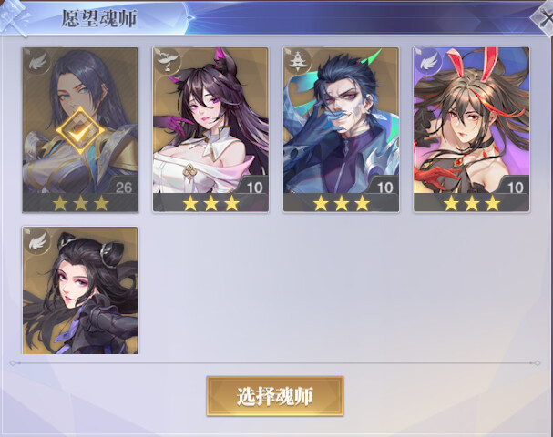The width and height of the screenshot is (553, 437).
Task: Click the plant class icon on fox-eared card
Action: tap(168, 62)
